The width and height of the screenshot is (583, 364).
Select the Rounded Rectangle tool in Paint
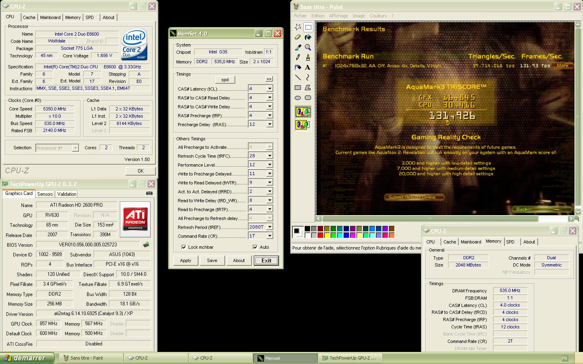coord(308,97)
